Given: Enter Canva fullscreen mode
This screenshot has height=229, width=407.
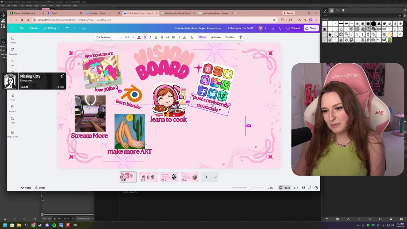Looking at the screenshot, I should [310, 188].
